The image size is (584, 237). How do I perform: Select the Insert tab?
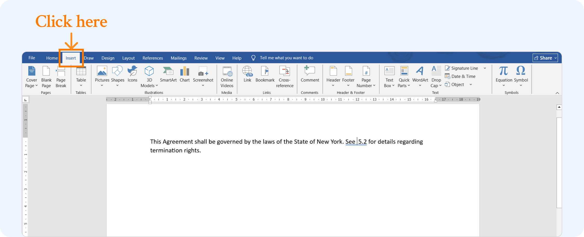tap(71, 58)
